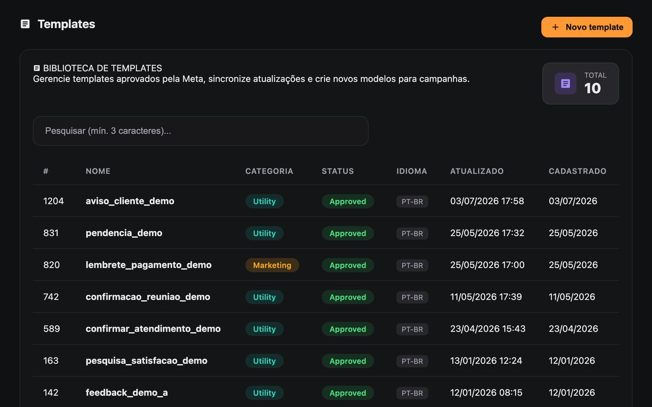Click updated date 03/07/2026 17:58
652x407 pixels.
point(487,201)
